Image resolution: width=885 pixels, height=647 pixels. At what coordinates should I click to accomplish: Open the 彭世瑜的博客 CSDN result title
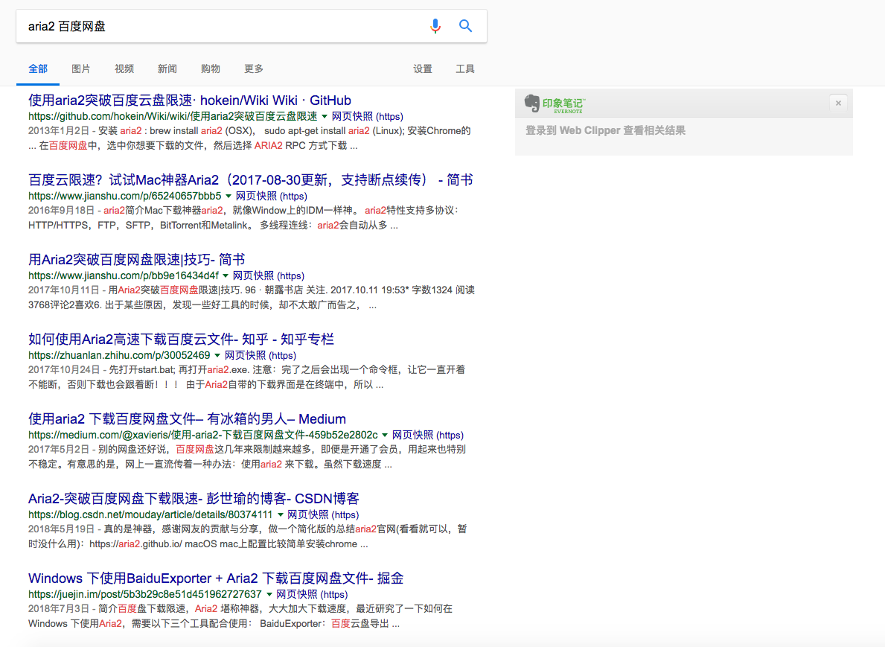(x=194, y=499)
